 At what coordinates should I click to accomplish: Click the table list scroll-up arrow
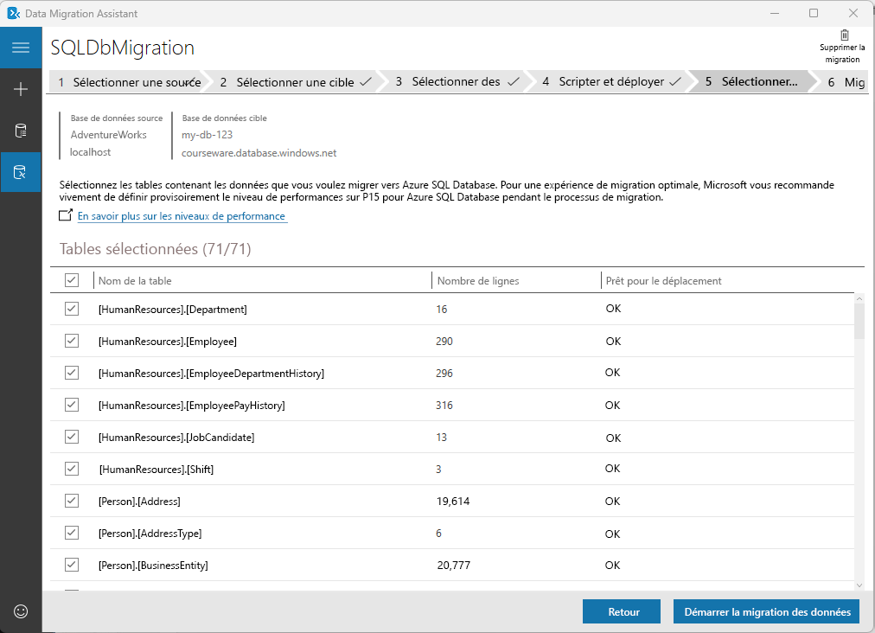(859, 299)
